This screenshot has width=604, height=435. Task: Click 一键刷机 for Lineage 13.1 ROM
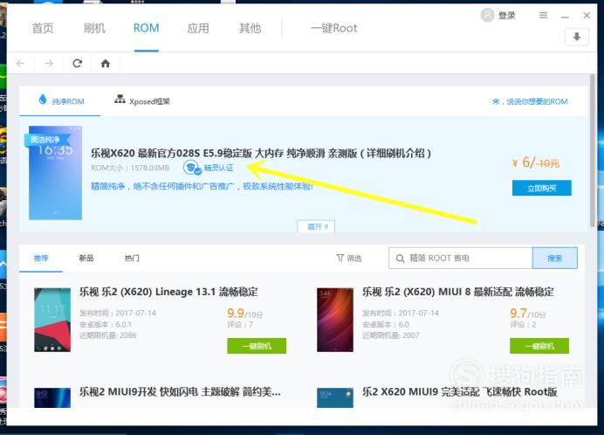tap(257, 346)
